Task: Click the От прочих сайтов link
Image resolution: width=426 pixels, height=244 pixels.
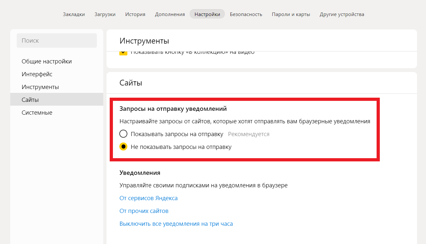Action: click(x=144, y=211)
